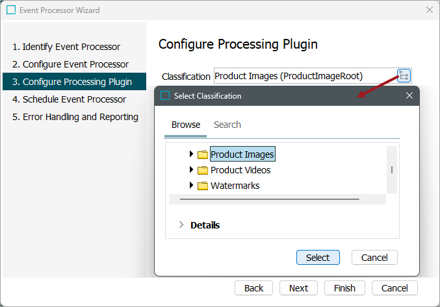Click the Product Images folder icon
Screen dimensions: 440x307
[203, 154]
